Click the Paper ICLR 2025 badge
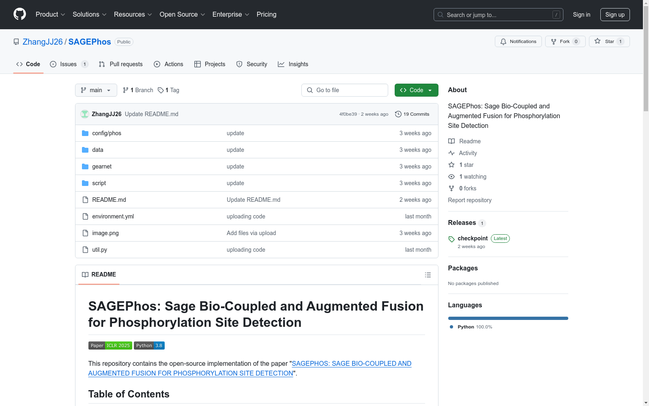The width and height of the screenshot is (649, 406). coord(110,346)
